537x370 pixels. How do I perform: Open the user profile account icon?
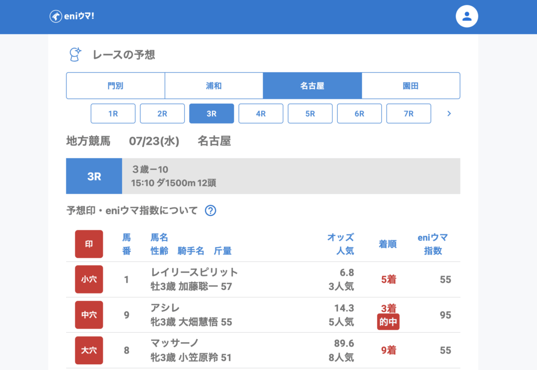(467, 17)
